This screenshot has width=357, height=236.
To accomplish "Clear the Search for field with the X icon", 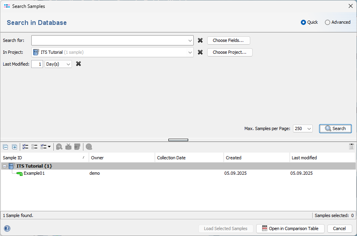I will [200, 40].
